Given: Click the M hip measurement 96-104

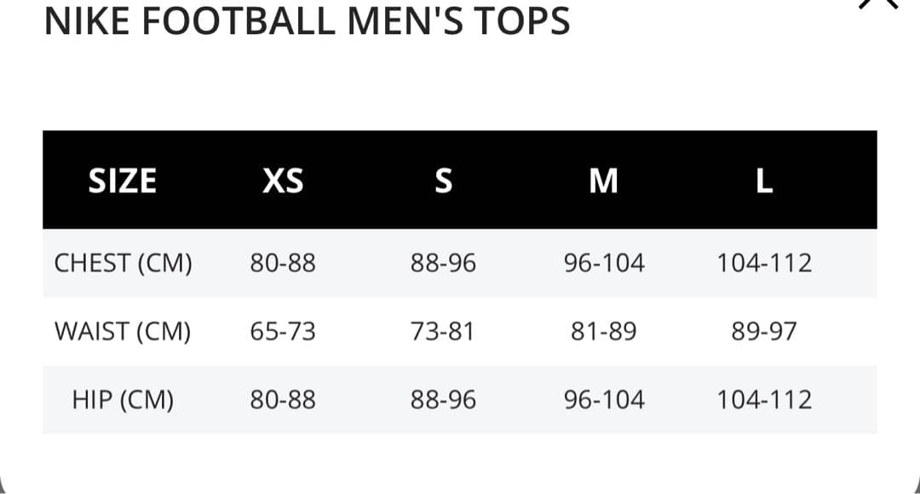Looking at the screenshot, I should [604, 399].
